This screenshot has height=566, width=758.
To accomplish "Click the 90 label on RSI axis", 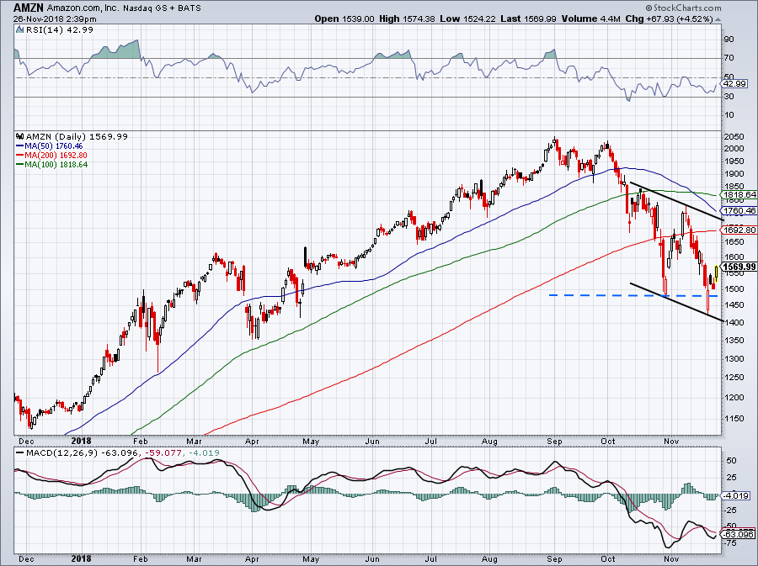I will tap(729, 39).
